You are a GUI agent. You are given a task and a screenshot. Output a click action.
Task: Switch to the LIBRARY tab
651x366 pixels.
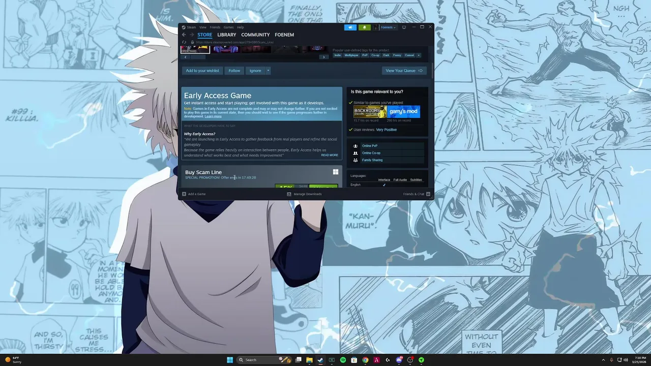point(227,35)
